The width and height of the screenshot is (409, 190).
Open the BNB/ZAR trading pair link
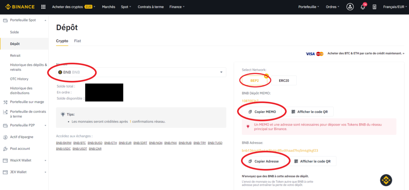click(95, 149)
